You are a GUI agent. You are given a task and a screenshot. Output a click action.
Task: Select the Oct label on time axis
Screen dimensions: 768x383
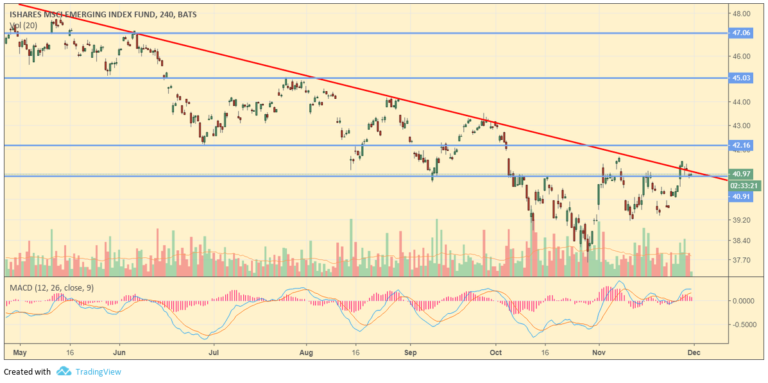point(495,352)
